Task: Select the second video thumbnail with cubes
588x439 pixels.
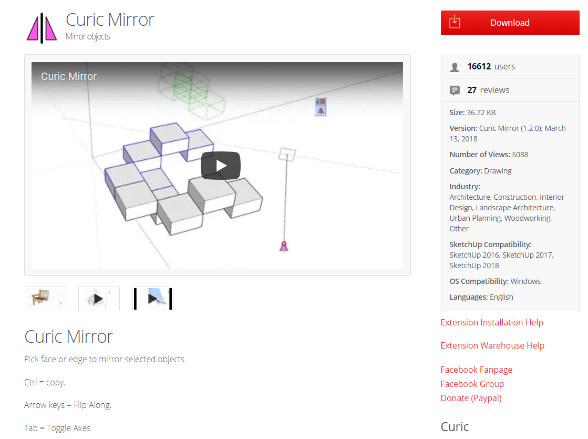Action: (99, 299)
